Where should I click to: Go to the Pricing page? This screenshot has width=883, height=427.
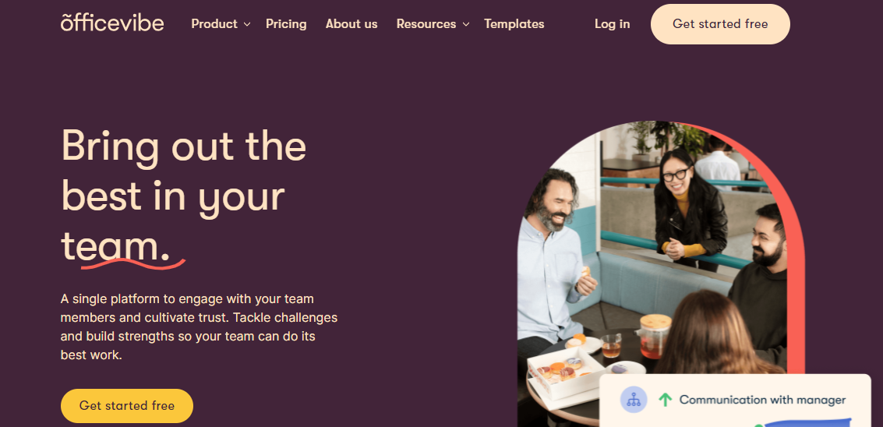tap(286, 24)
